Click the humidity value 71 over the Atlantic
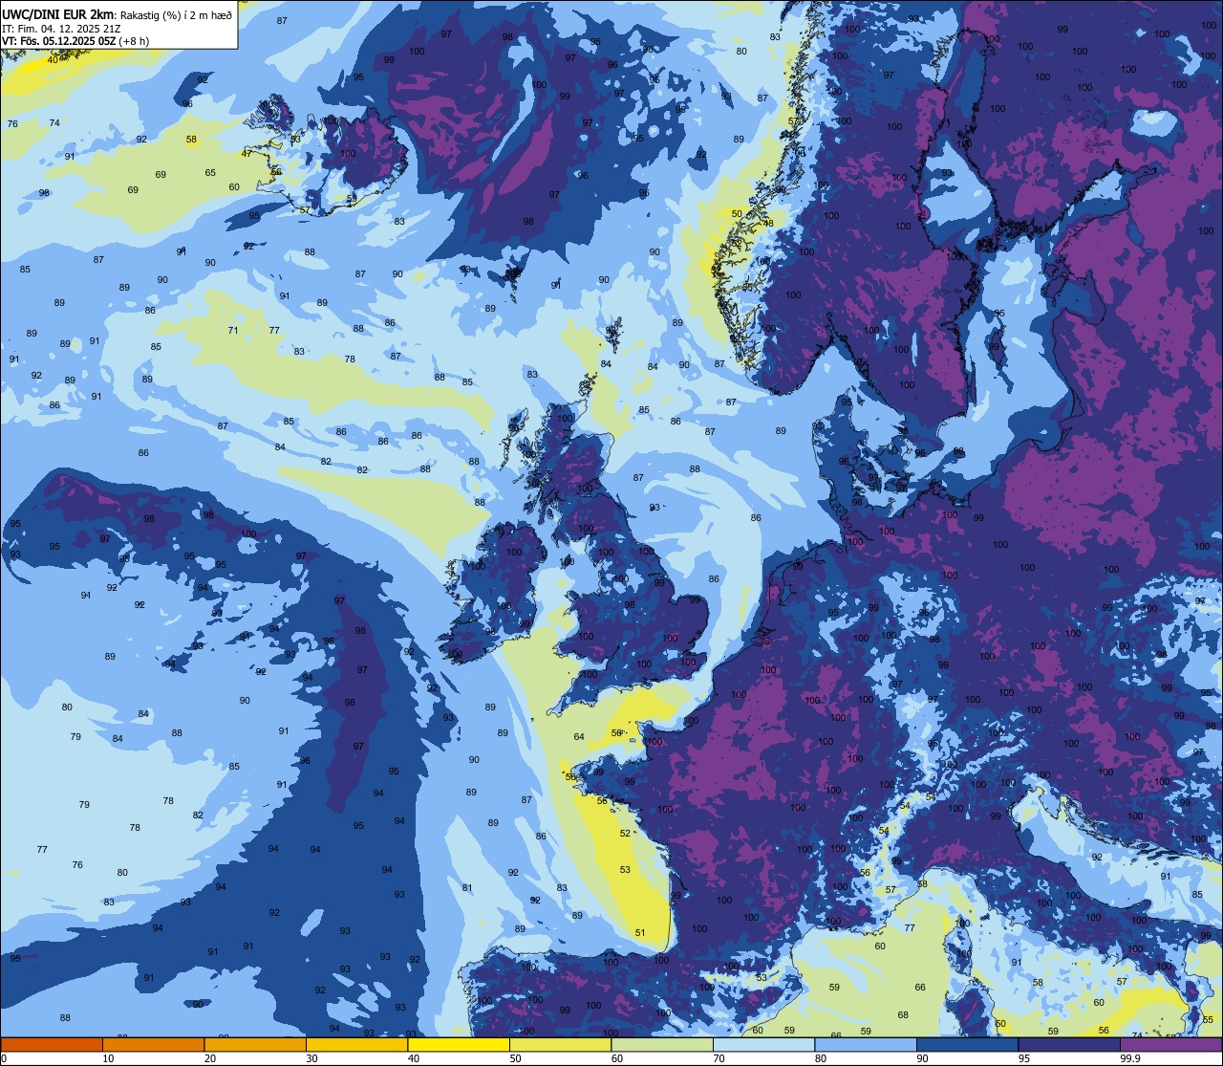Image resolution: width=1223 pixels, height=1066 pixels. point(233,331)
